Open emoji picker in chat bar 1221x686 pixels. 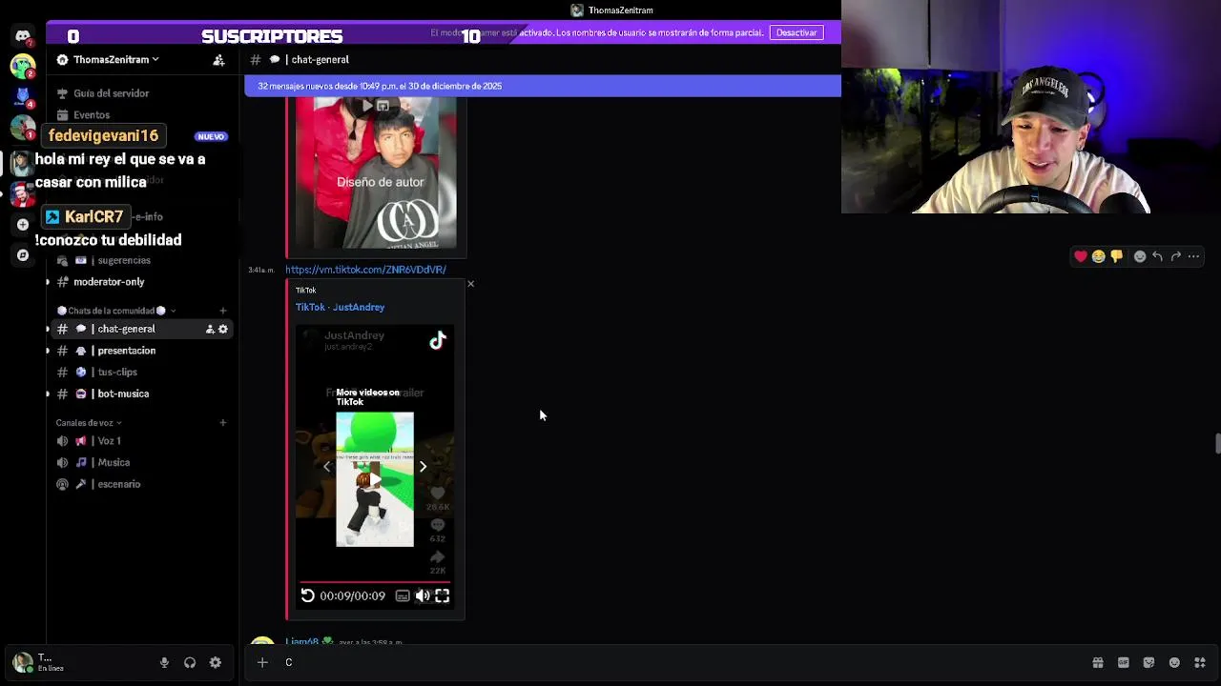pos(1174,663)
